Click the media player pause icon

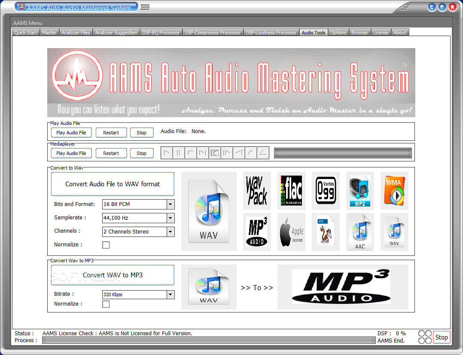click(x=179, y=153)
